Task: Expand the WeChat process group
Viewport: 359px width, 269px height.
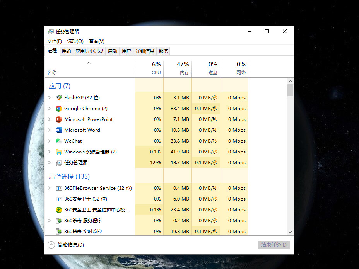Action: pyautogui.click(x=50, y=141)
